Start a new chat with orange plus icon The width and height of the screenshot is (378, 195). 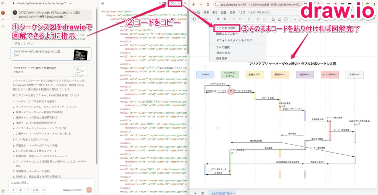coord(3,13)
